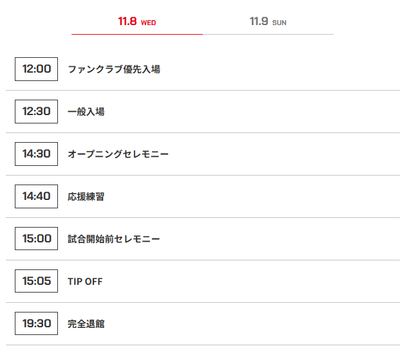The height and width of the screenshot is (362, 416).
Task: Select the 一般入場 schedule entry
Action: (x=86, y=112)
